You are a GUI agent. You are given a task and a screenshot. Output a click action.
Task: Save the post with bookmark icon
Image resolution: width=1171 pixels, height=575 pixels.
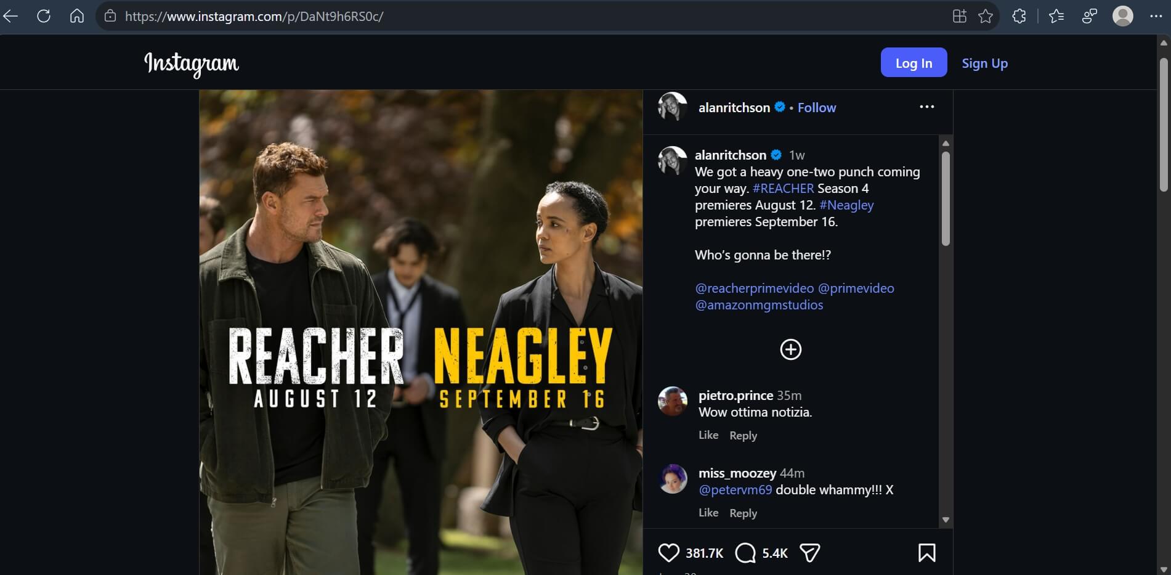tap(926, 552)
